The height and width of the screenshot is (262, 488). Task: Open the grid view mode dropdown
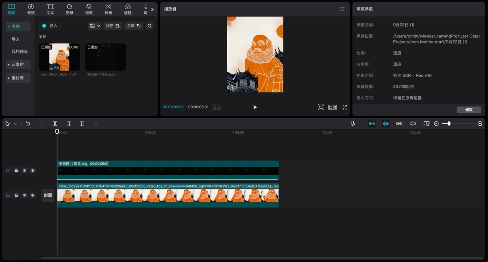pyautogui.click(x=94, y=26)
